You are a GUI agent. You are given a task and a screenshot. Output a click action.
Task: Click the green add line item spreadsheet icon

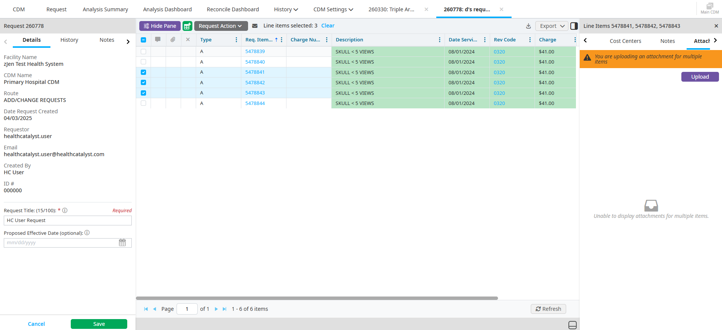pyautogui.click(x=187, y=26)
